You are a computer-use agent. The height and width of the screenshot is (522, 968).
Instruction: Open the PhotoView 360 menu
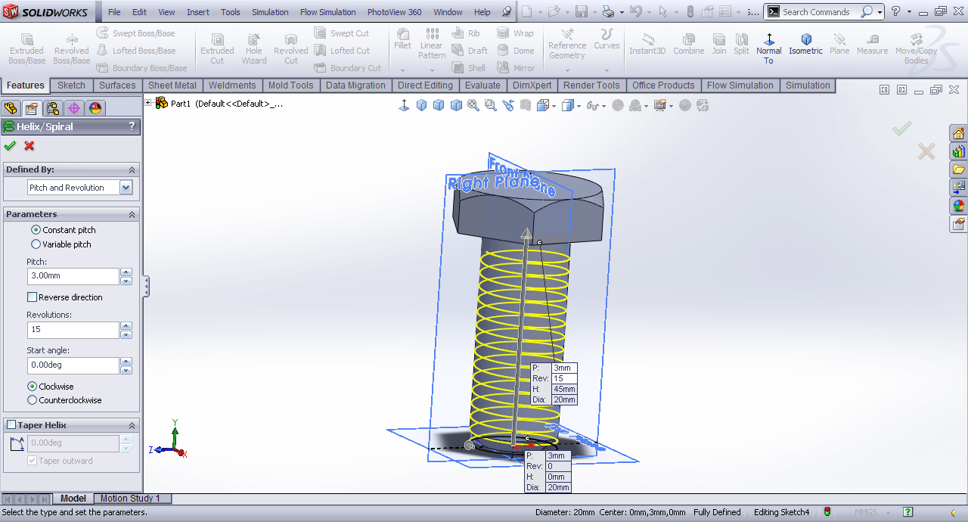(x=394, y=12)
